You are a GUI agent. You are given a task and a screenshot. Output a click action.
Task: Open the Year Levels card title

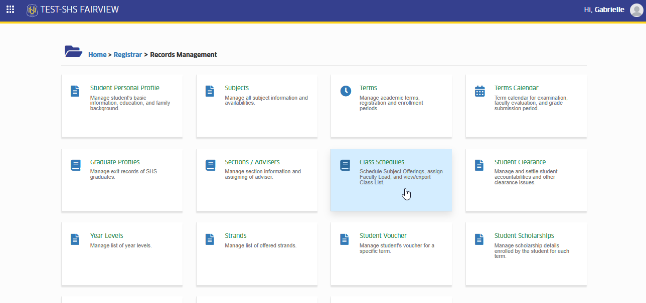click(x=107, y=236)
